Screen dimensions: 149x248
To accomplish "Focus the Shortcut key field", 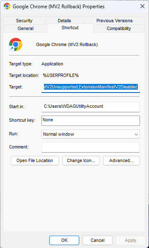I will click(x=91, y=121).
